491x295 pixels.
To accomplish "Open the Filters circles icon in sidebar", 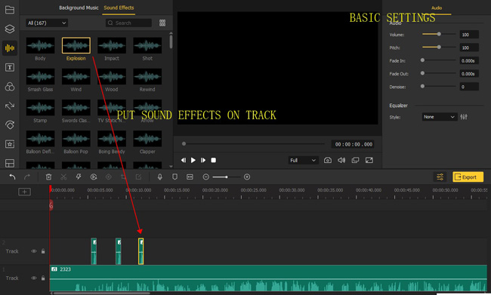I will click(x=10, y=87).
